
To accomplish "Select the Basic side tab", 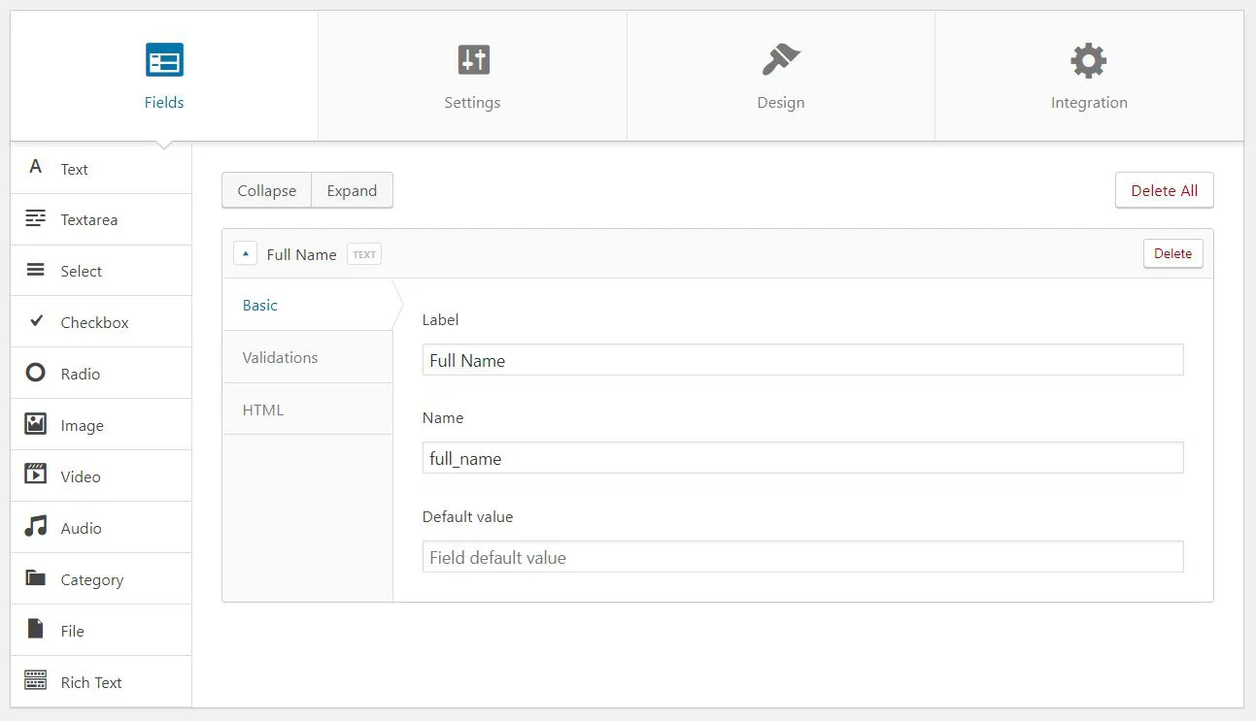I will coord(308,305).
